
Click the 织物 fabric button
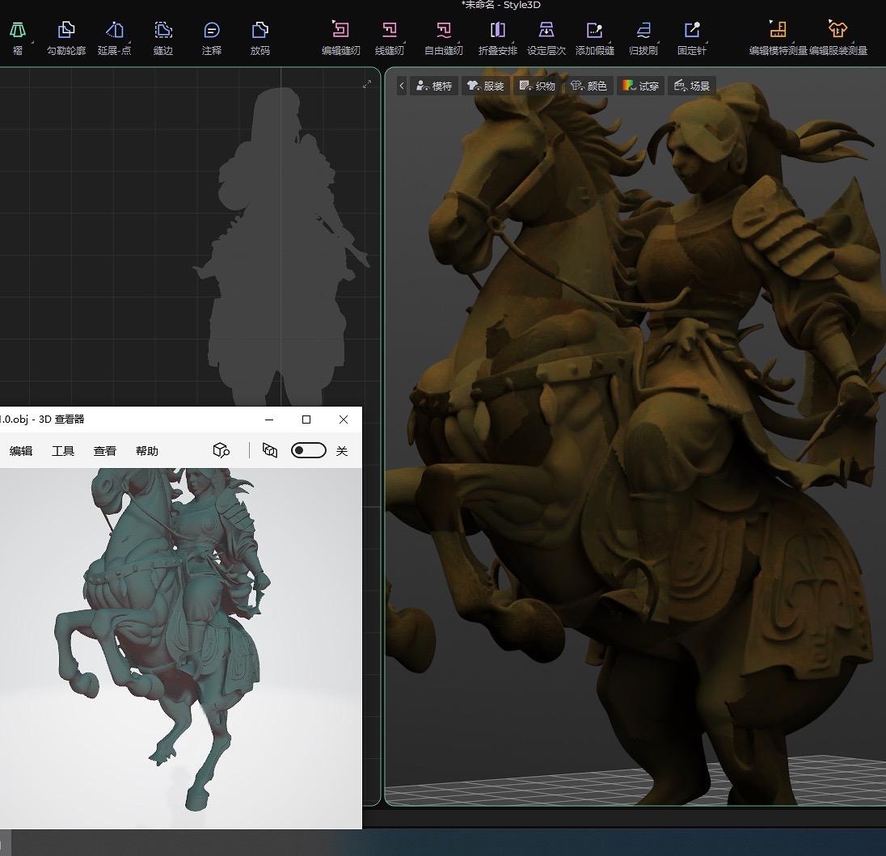point(538,86)
